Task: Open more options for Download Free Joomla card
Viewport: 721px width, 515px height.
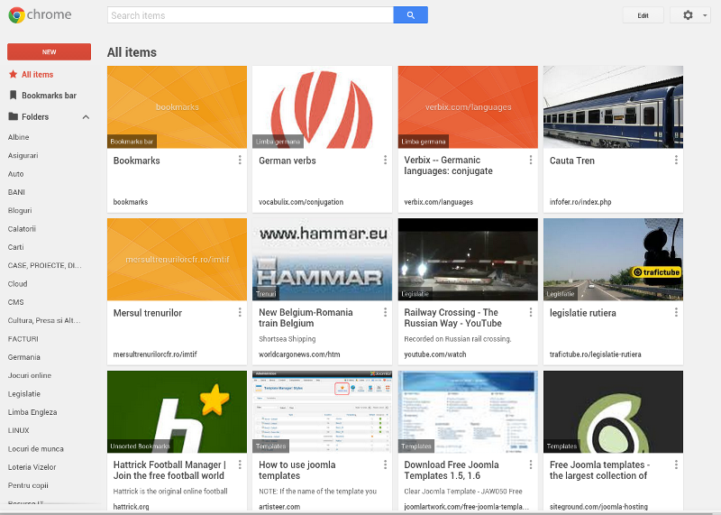Action: click(x=531, y=464)
